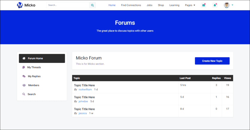Click the Micko logo icon
Viewport: 250px width, 130px height.
coord(20,5)
